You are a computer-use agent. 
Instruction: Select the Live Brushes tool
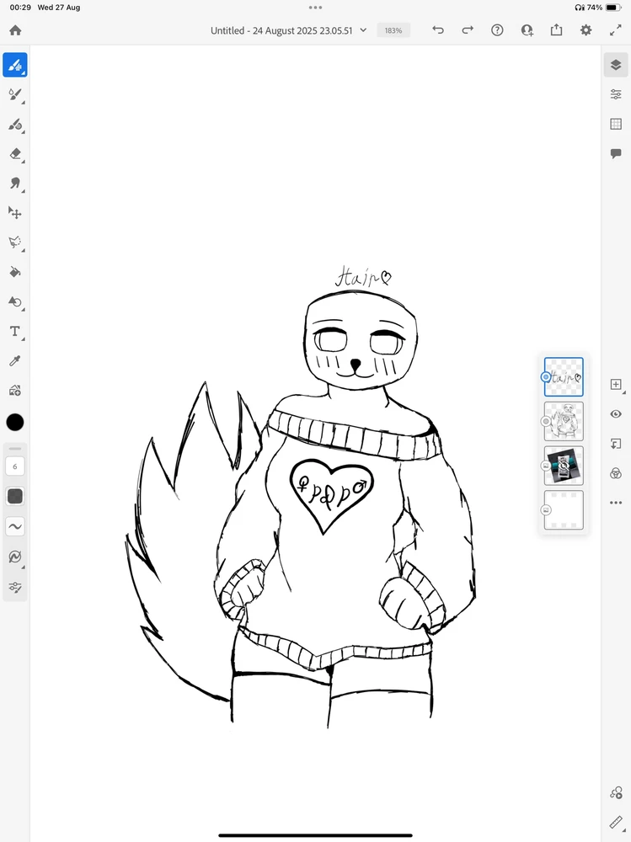(15, 95)
